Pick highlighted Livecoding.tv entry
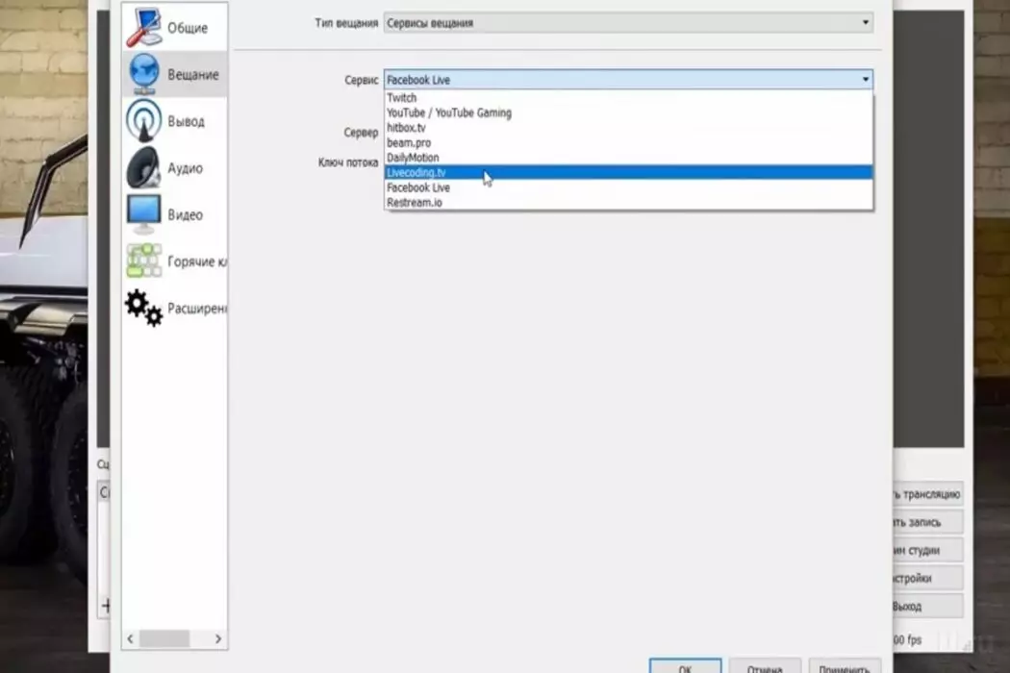 628,172
